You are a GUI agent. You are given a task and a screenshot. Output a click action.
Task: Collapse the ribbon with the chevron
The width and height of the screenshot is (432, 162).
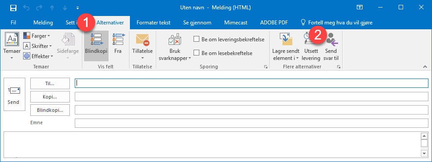coord(425,67)
